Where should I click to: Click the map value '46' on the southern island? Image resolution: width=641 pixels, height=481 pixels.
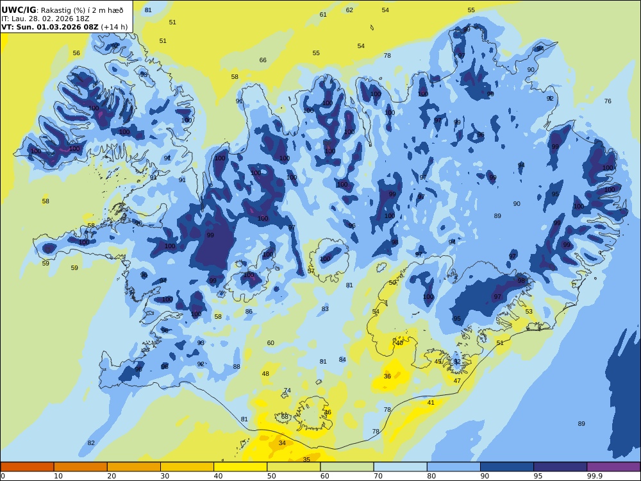click(x=328, y=412)
